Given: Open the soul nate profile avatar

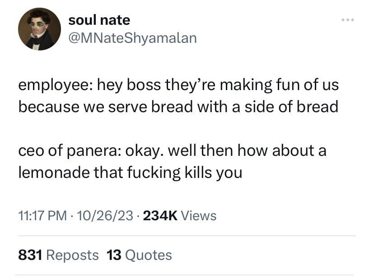Looking at the screenshot, I should tap(39, 29).
